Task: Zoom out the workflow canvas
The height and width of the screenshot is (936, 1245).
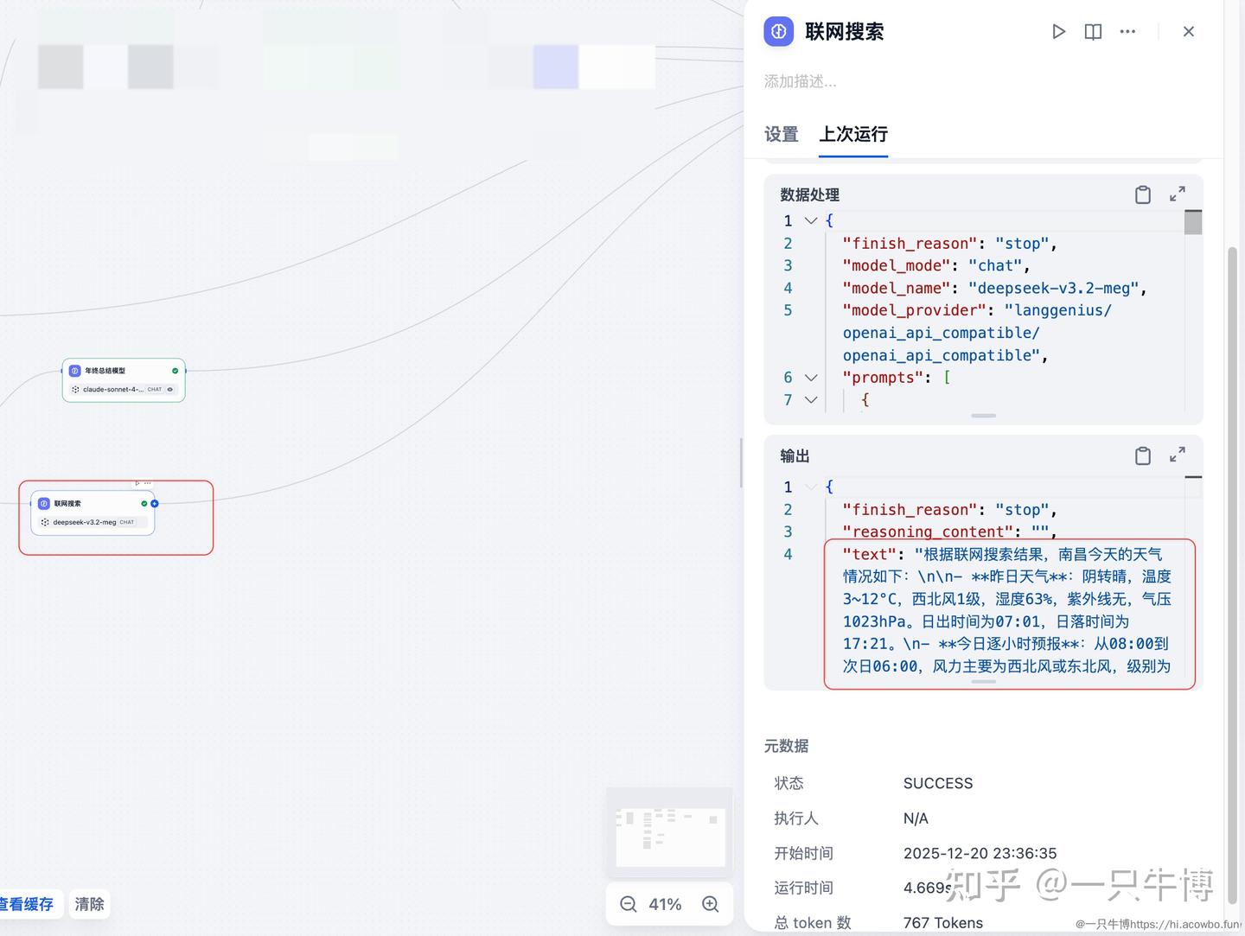Action: pyautogui.click(x=629, y=904)
